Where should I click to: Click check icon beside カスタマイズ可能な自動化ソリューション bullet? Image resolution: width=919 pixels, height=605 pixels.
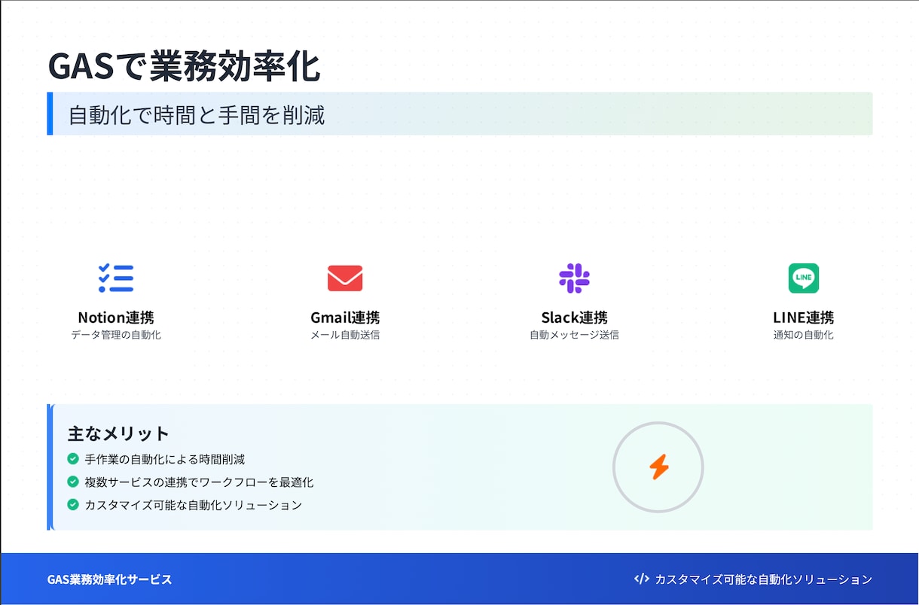click(73, 504)
